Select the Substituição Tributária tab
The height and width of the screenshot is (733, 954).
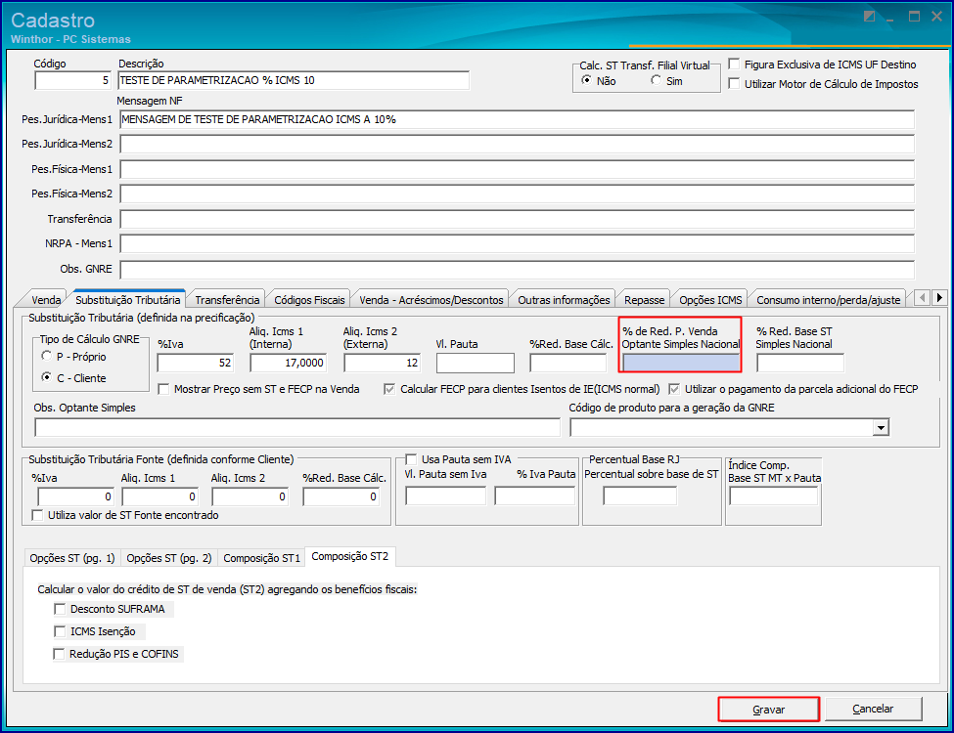pyautogui.click(x=128, y=299)
